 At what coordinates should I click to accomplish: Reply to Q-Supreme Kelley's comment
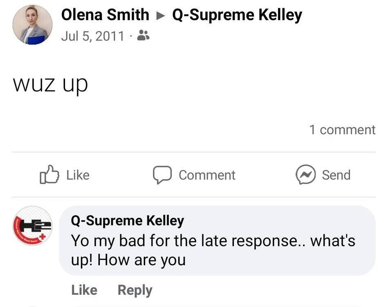point(135,290)
